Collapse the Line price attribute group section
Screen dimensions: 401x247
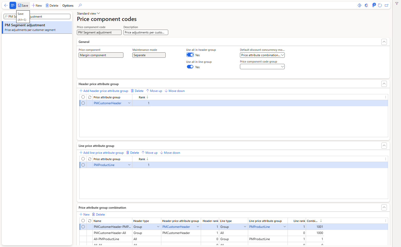tap(384, 146)
